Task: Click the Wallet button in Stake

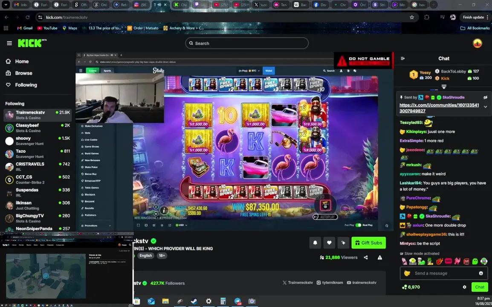Action: 269,71
